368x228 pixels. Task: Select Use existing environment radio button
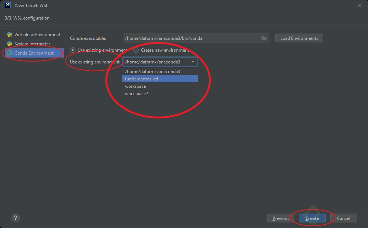pyautogui.click(x=73, y=50)
